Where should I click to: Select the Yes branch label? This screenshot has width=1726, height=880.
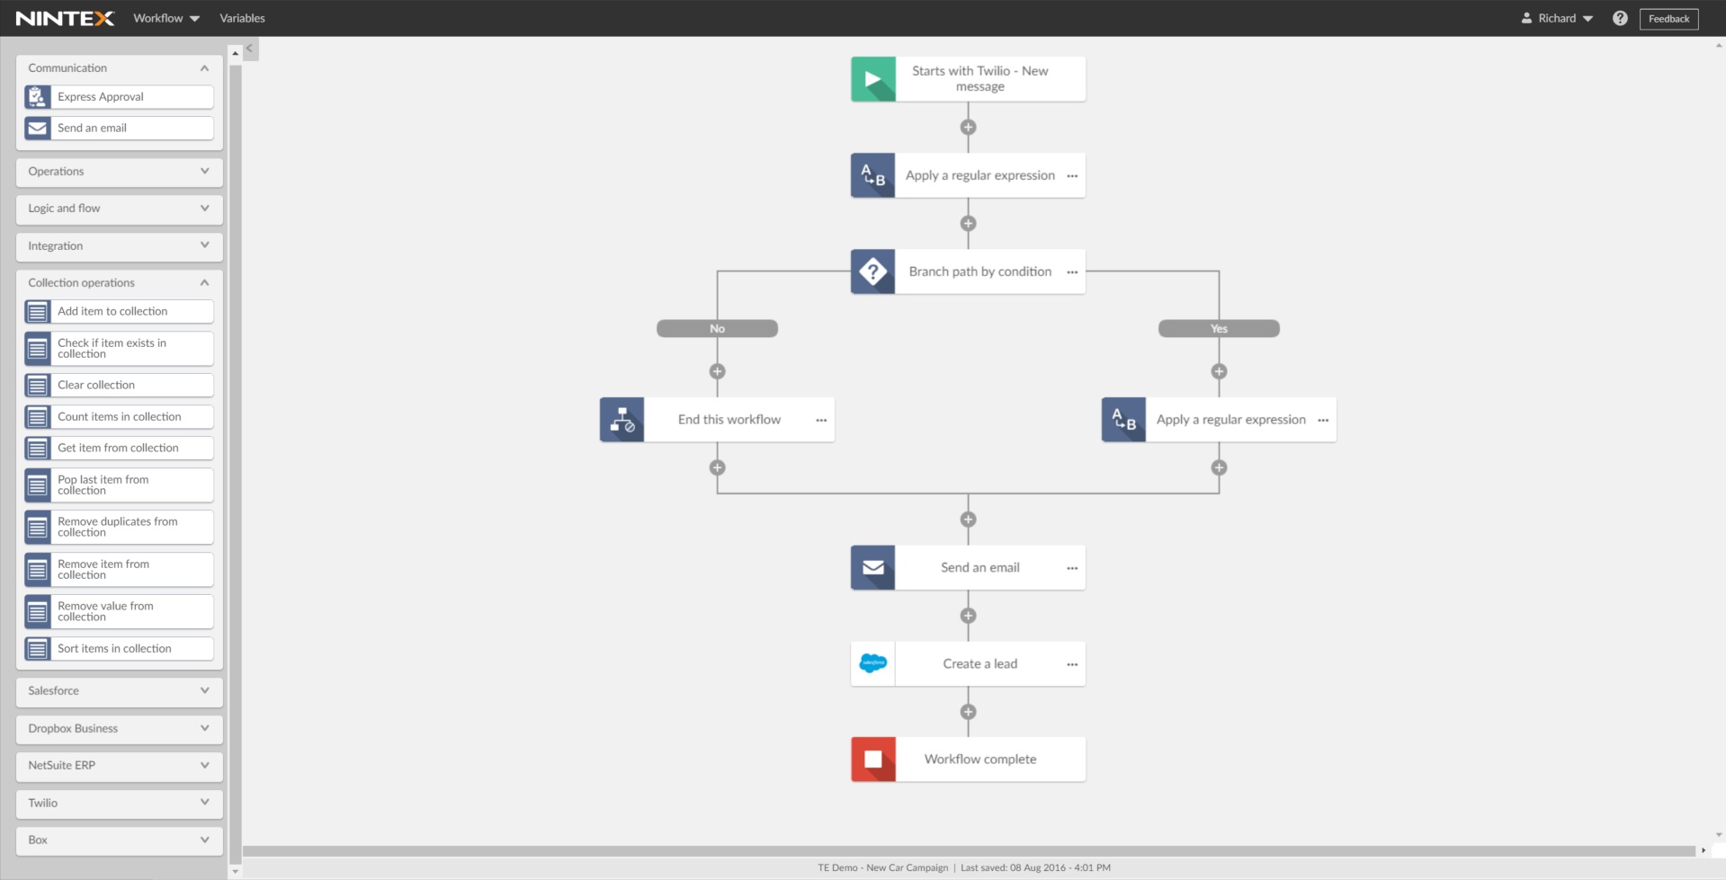click(1219, 329)
